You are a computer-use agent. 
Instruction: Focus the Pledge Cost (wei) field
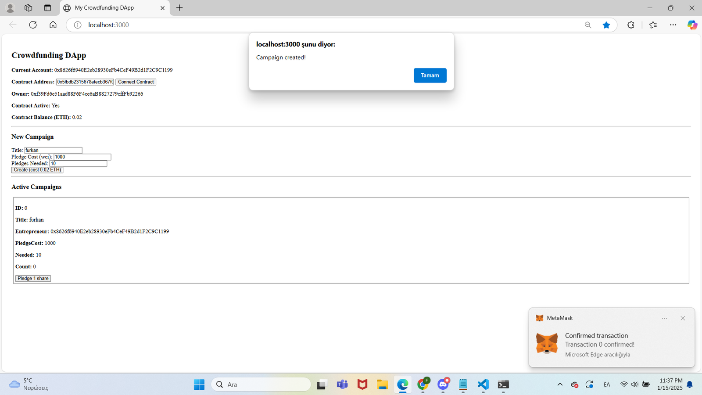pyautogui.click(x=82, y=157)
